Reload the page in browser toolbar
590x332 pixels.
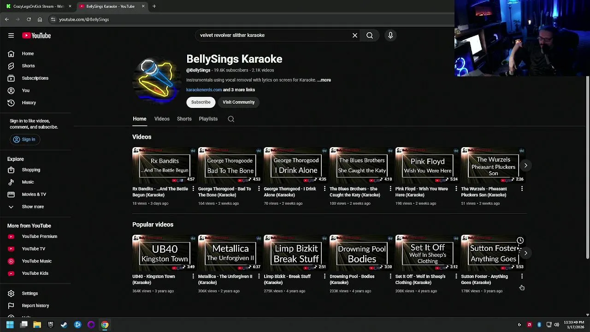[29, 19]
